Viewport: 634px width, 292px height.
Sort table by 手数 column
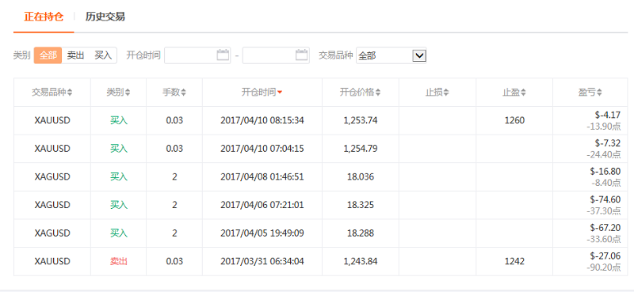click(174, 93)
